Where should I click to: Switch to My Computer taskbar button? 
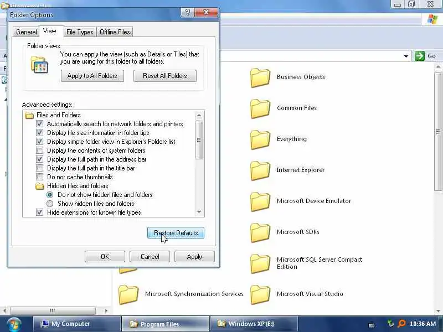click(x=77, y=324)
